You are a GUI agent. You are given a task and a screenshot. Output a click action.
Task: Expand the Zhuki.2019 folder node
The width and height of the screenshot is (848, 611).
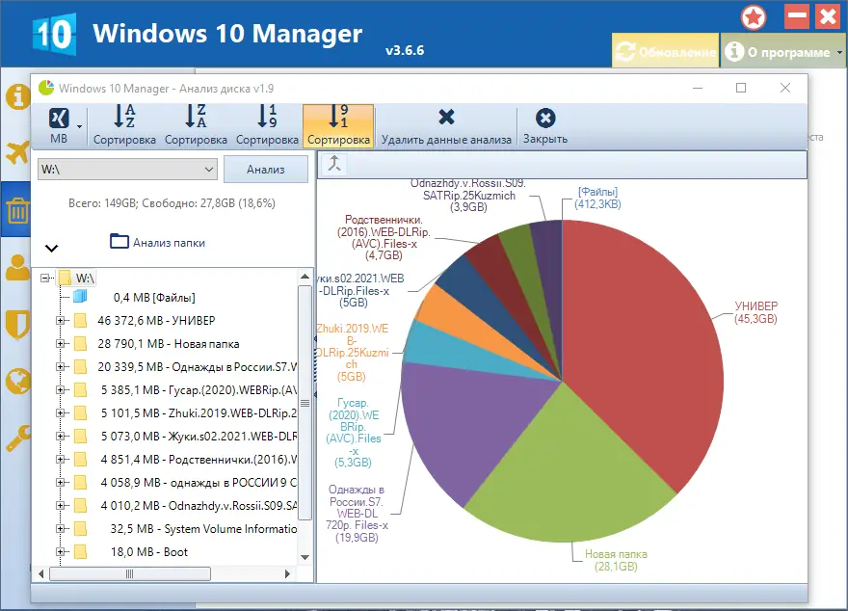click(61, 413)
